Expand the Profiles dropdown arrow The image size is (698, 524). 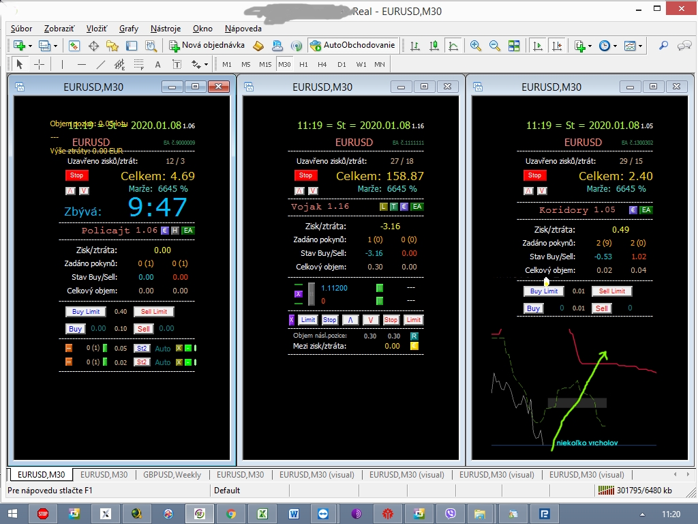(x=56, y=46)
